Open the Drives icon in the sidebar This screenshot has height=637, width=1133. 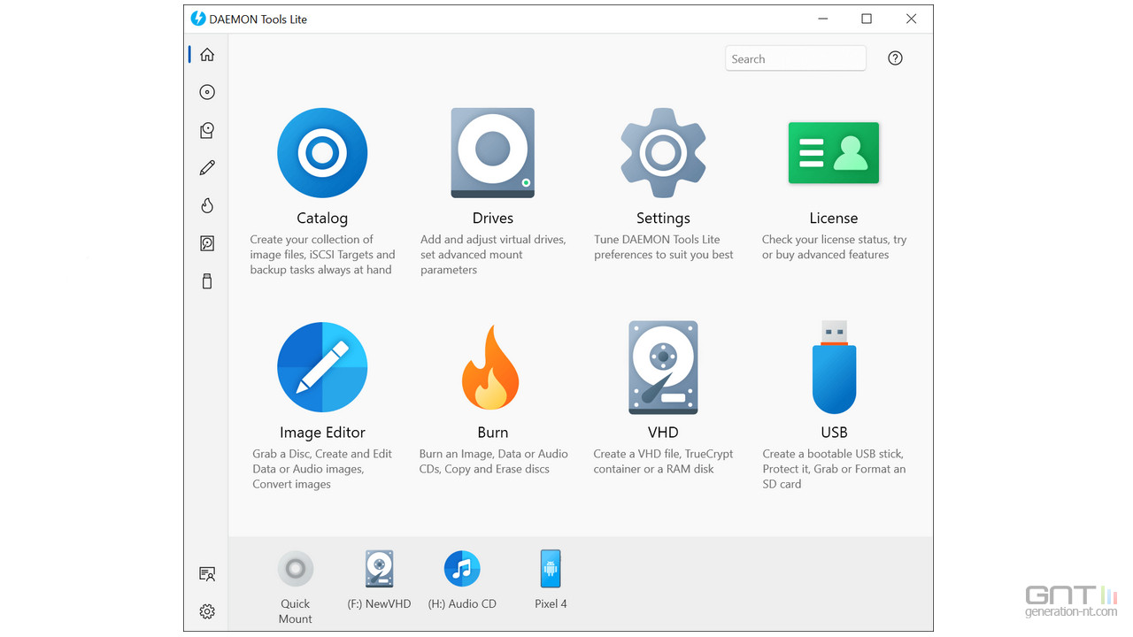coord(207,130)
